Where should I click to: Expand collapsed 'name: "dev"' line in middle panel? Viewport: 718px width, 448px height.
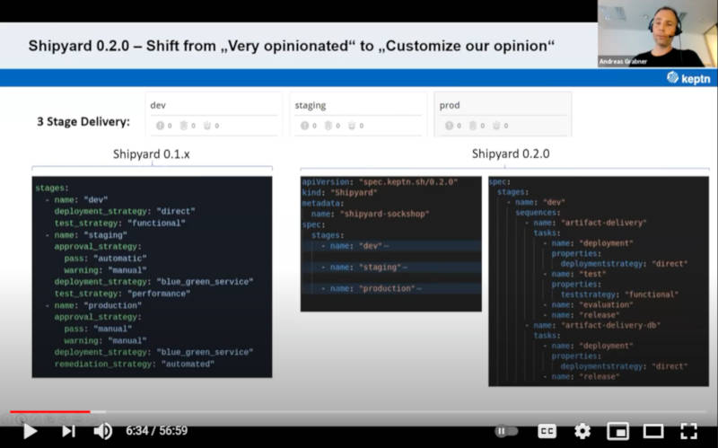coord(355,246)
